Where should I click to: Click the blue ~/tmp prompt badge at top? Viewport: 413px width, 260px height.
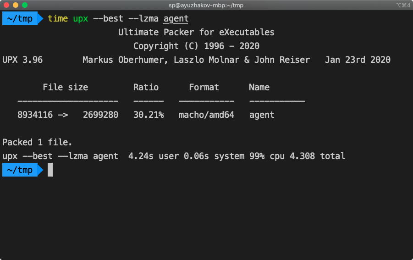[22, 18]
